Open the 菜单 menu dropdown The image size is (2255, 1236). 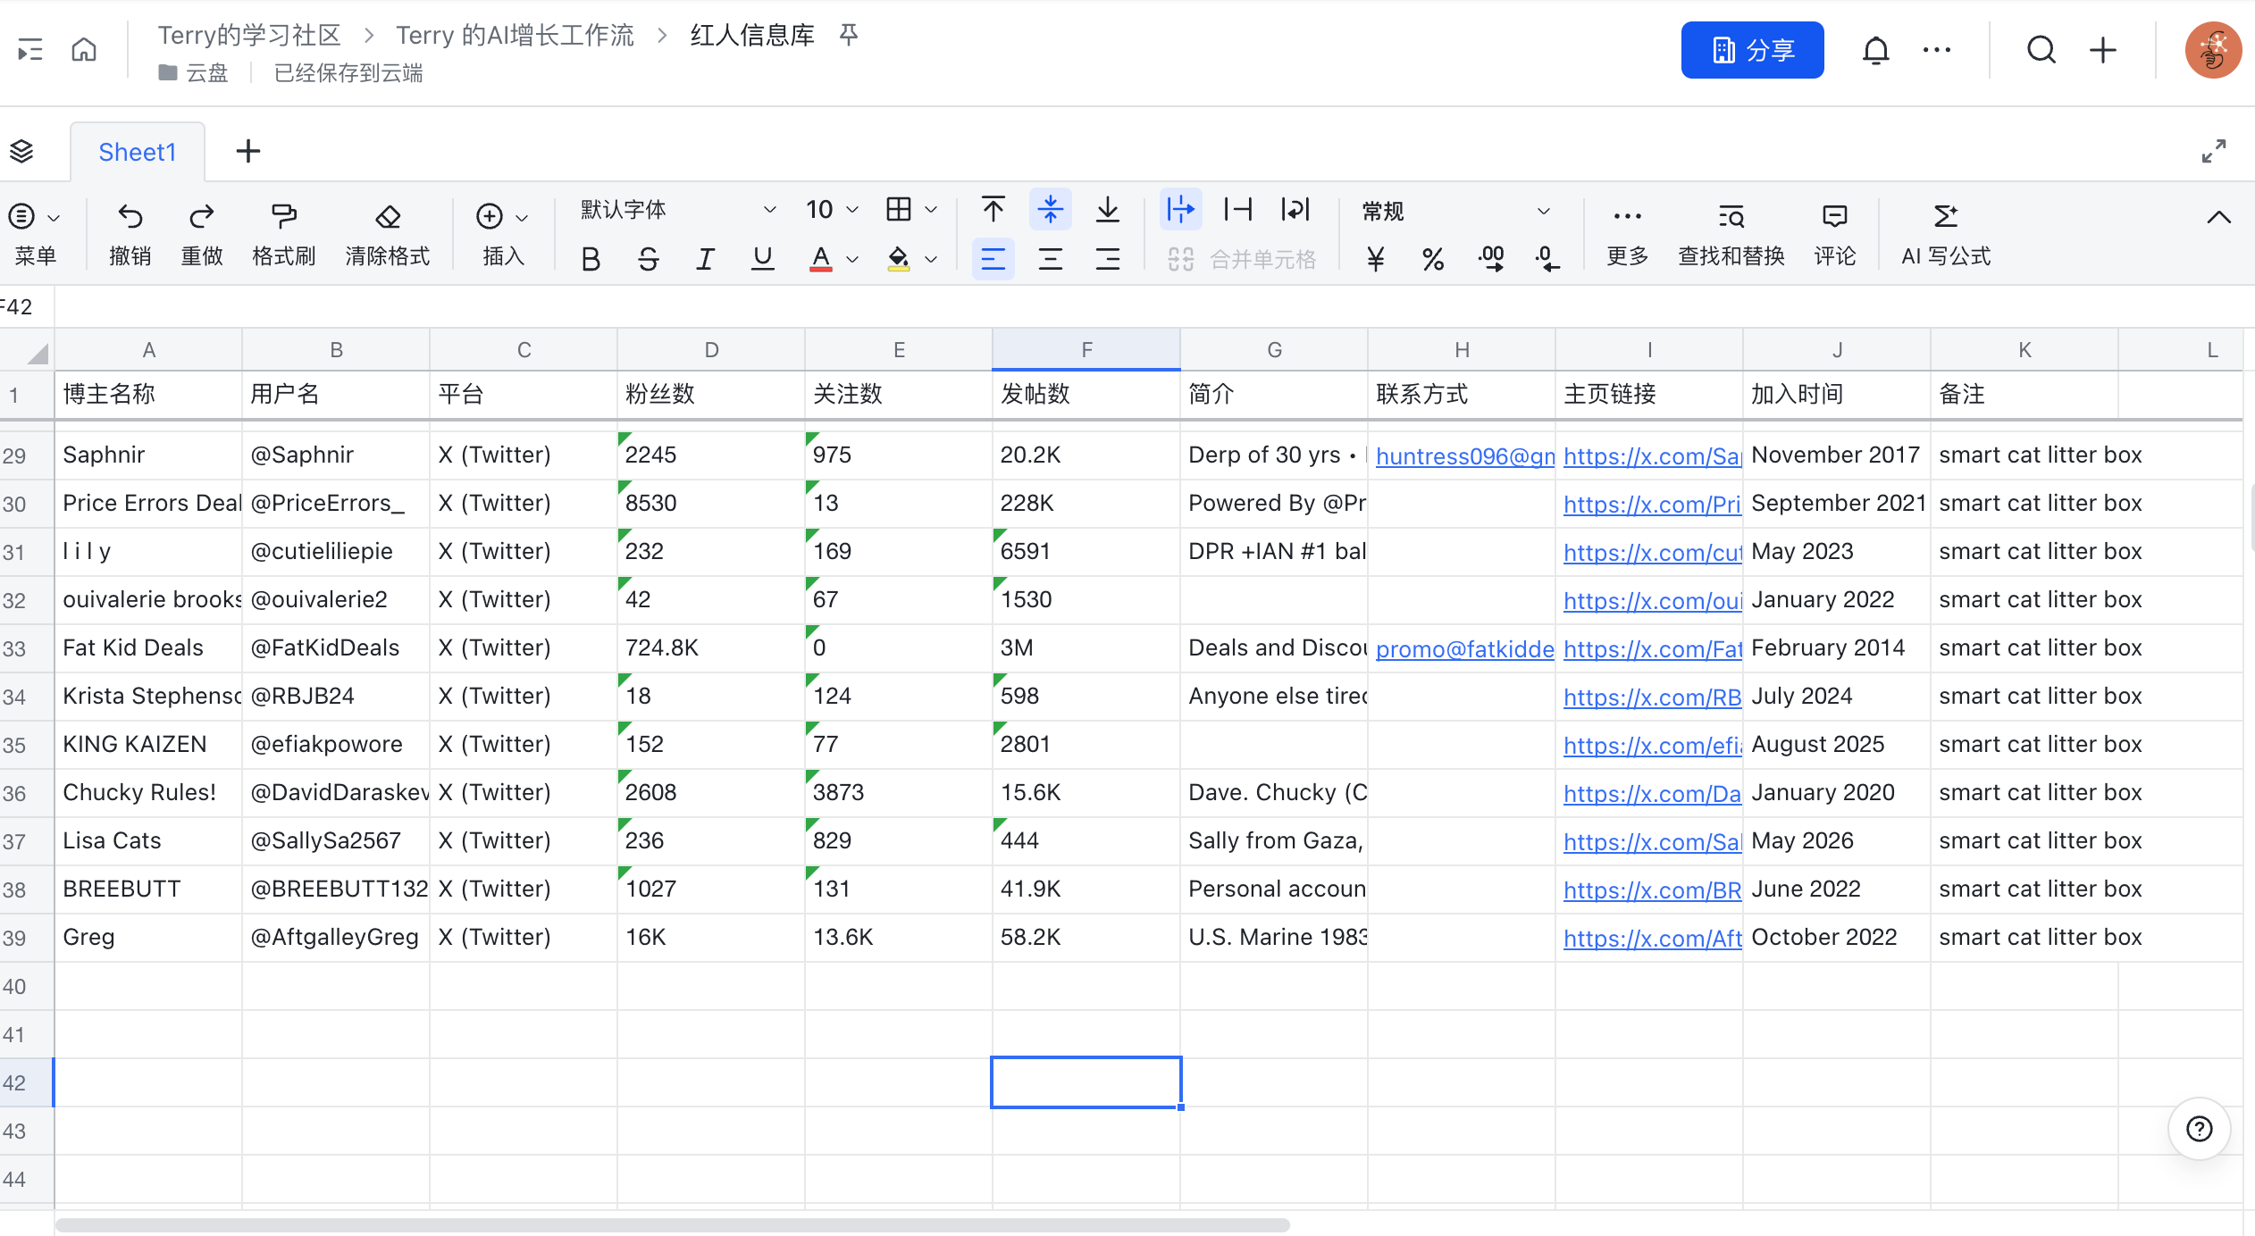pyautogui.click(x=35, y=234)
